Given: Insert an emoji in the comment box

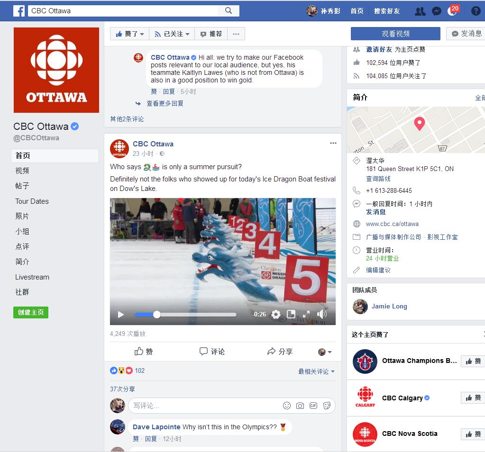Looking at the screenshot, I should point(287,406).
